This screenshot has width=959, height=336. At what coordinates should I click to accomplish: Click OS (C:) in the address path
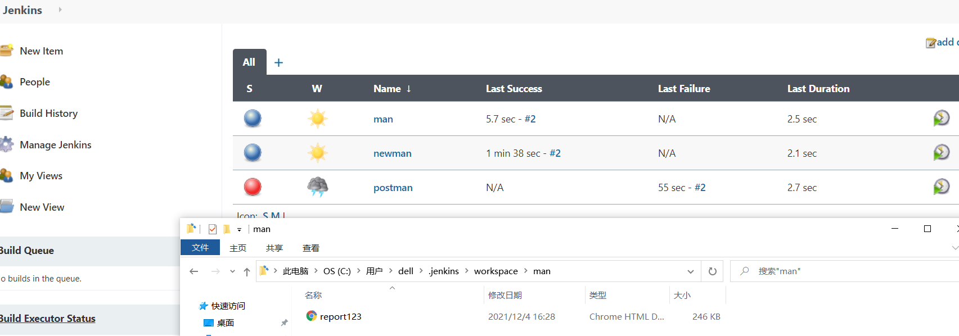[x=337, y=271]
